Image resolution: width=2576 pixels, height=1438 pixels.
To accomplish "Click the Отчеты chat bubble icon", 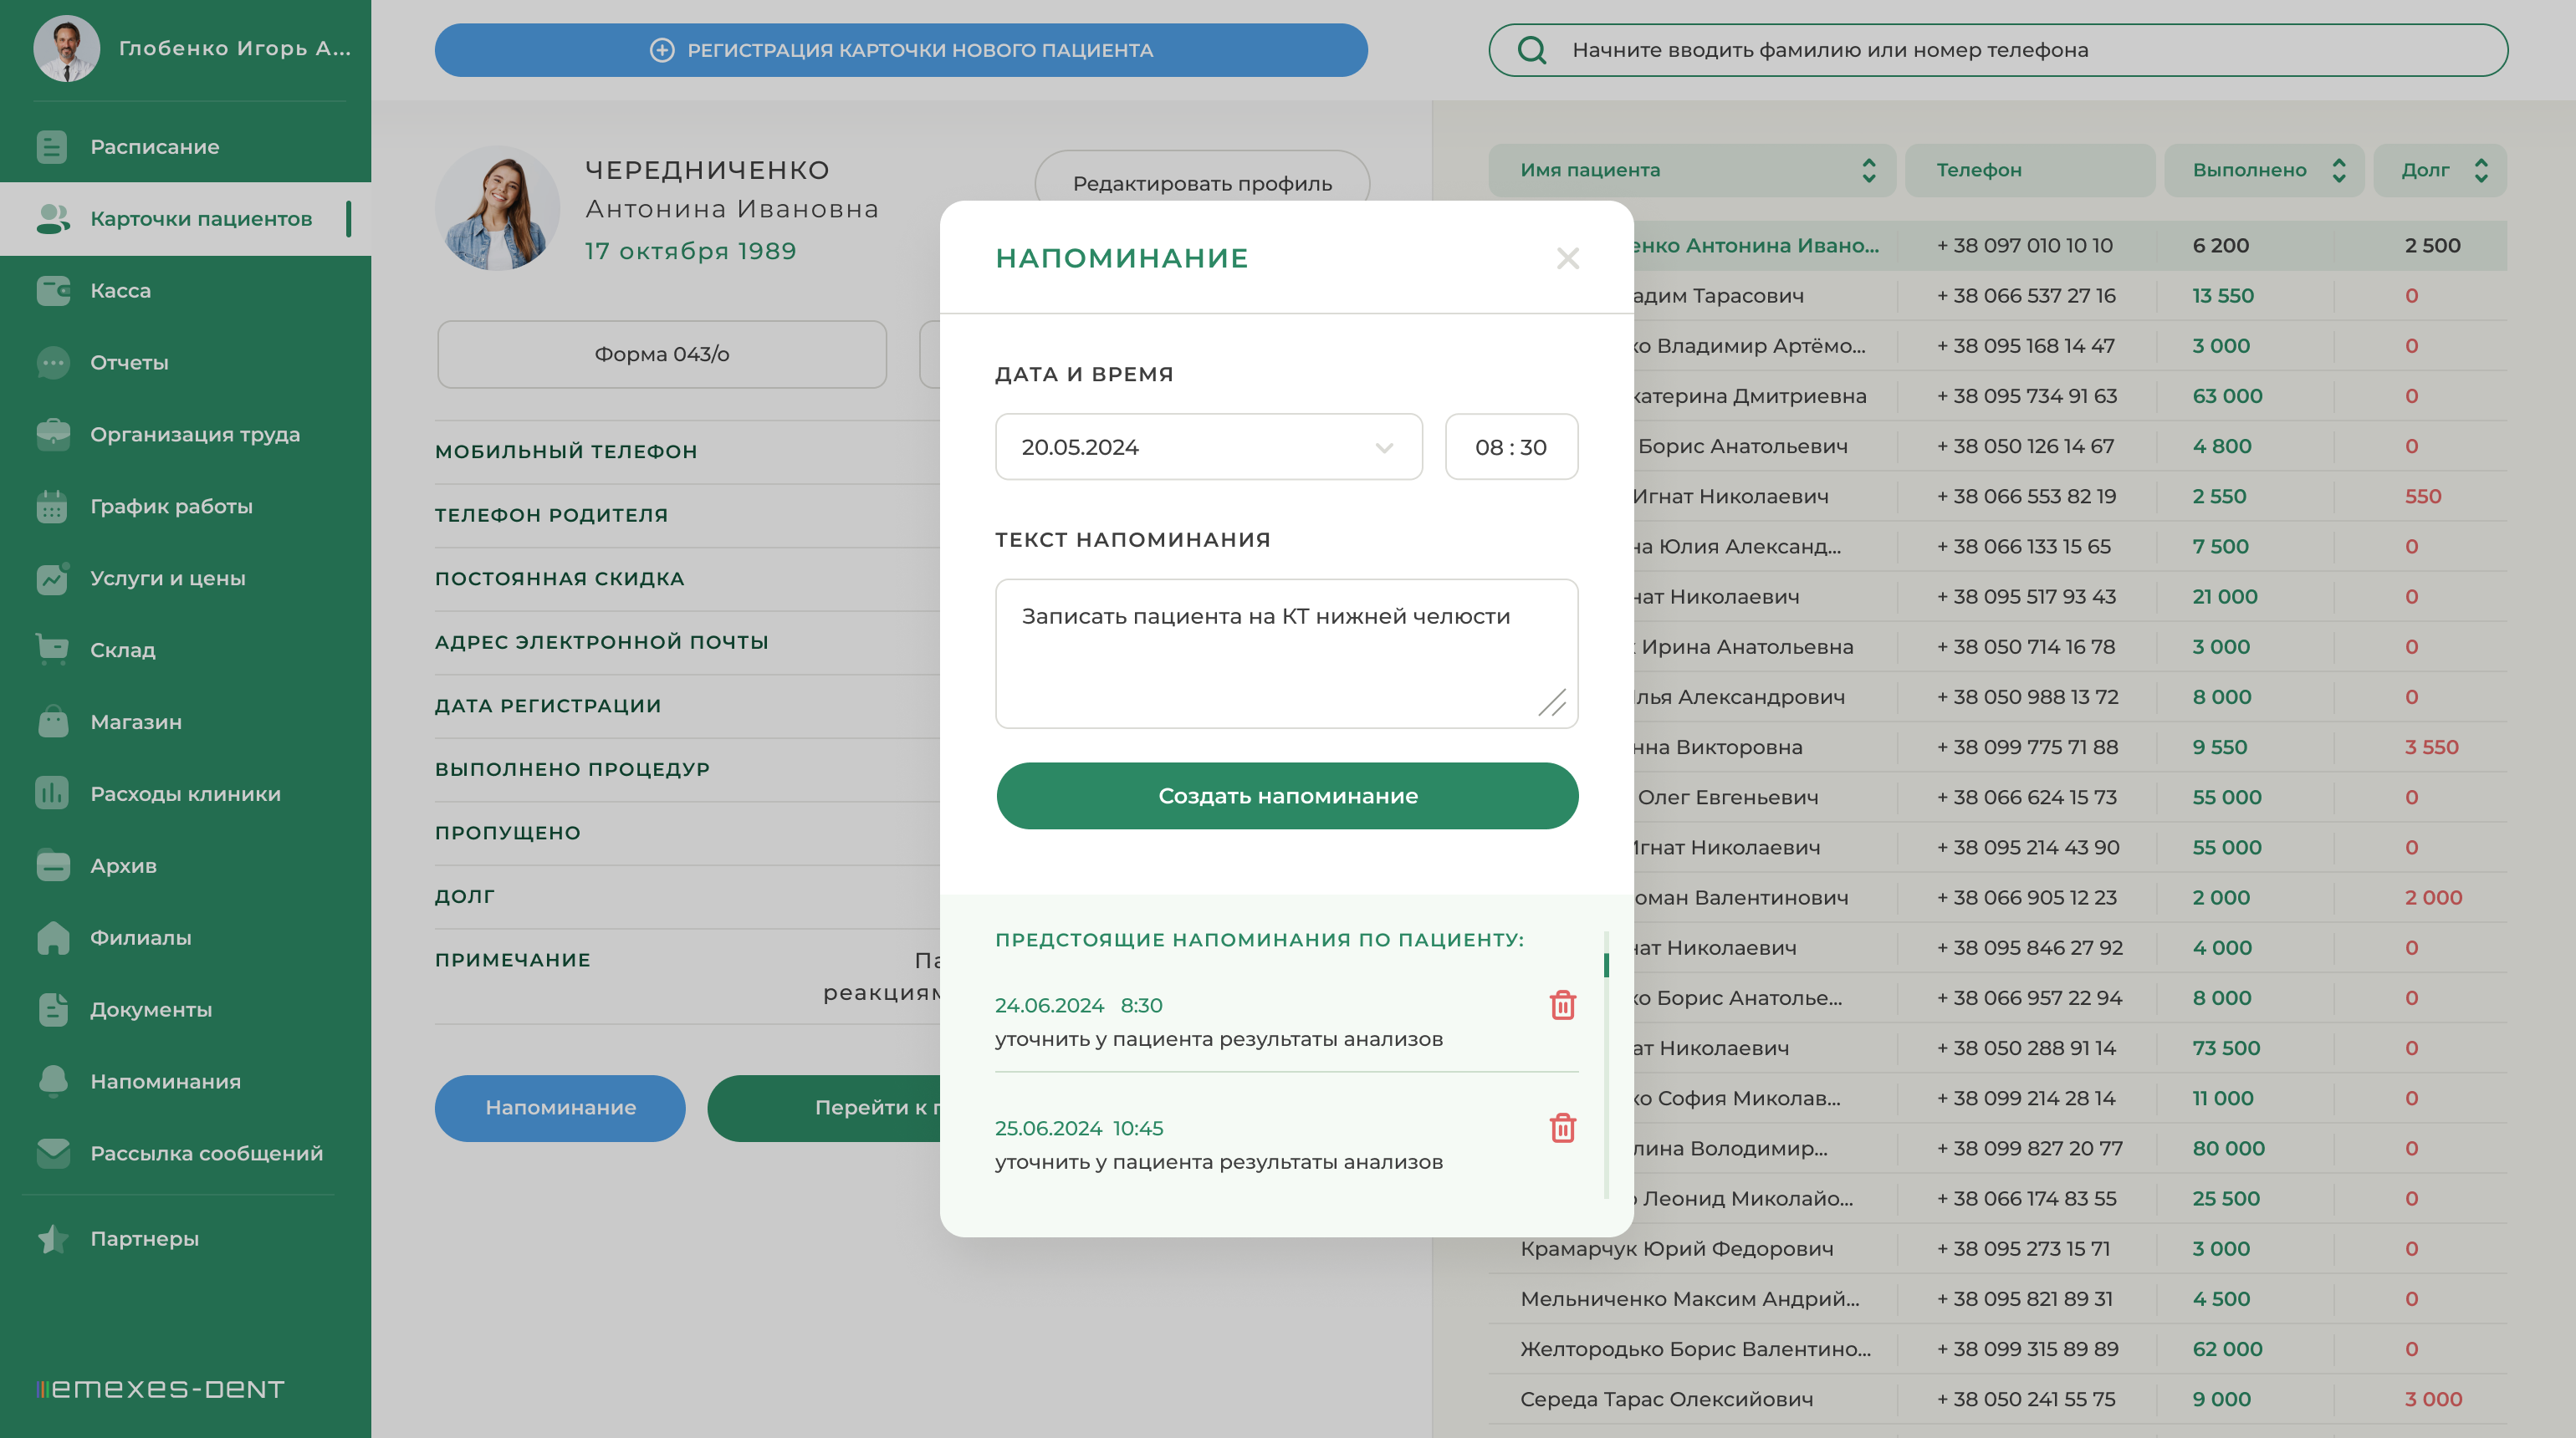I will [x=52, y=363].
